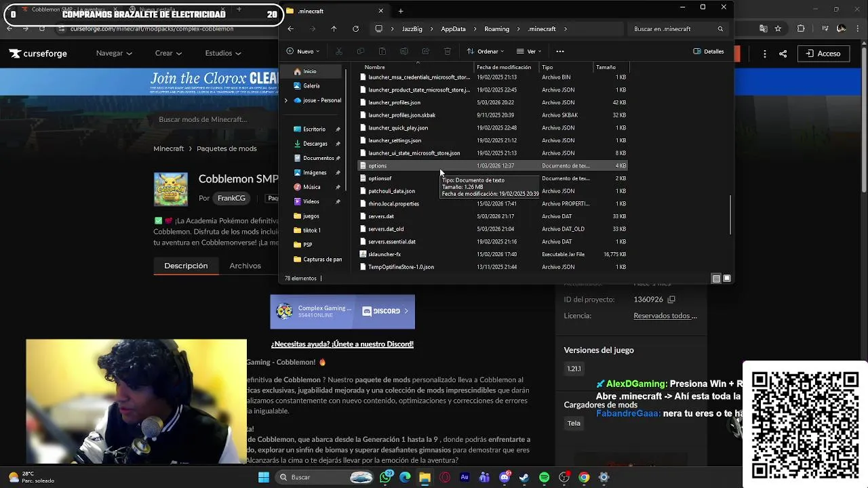This screenshot has width=868, height=488.
Task: Sort by the Tamaño column header
Action: (x=612, y=67)
